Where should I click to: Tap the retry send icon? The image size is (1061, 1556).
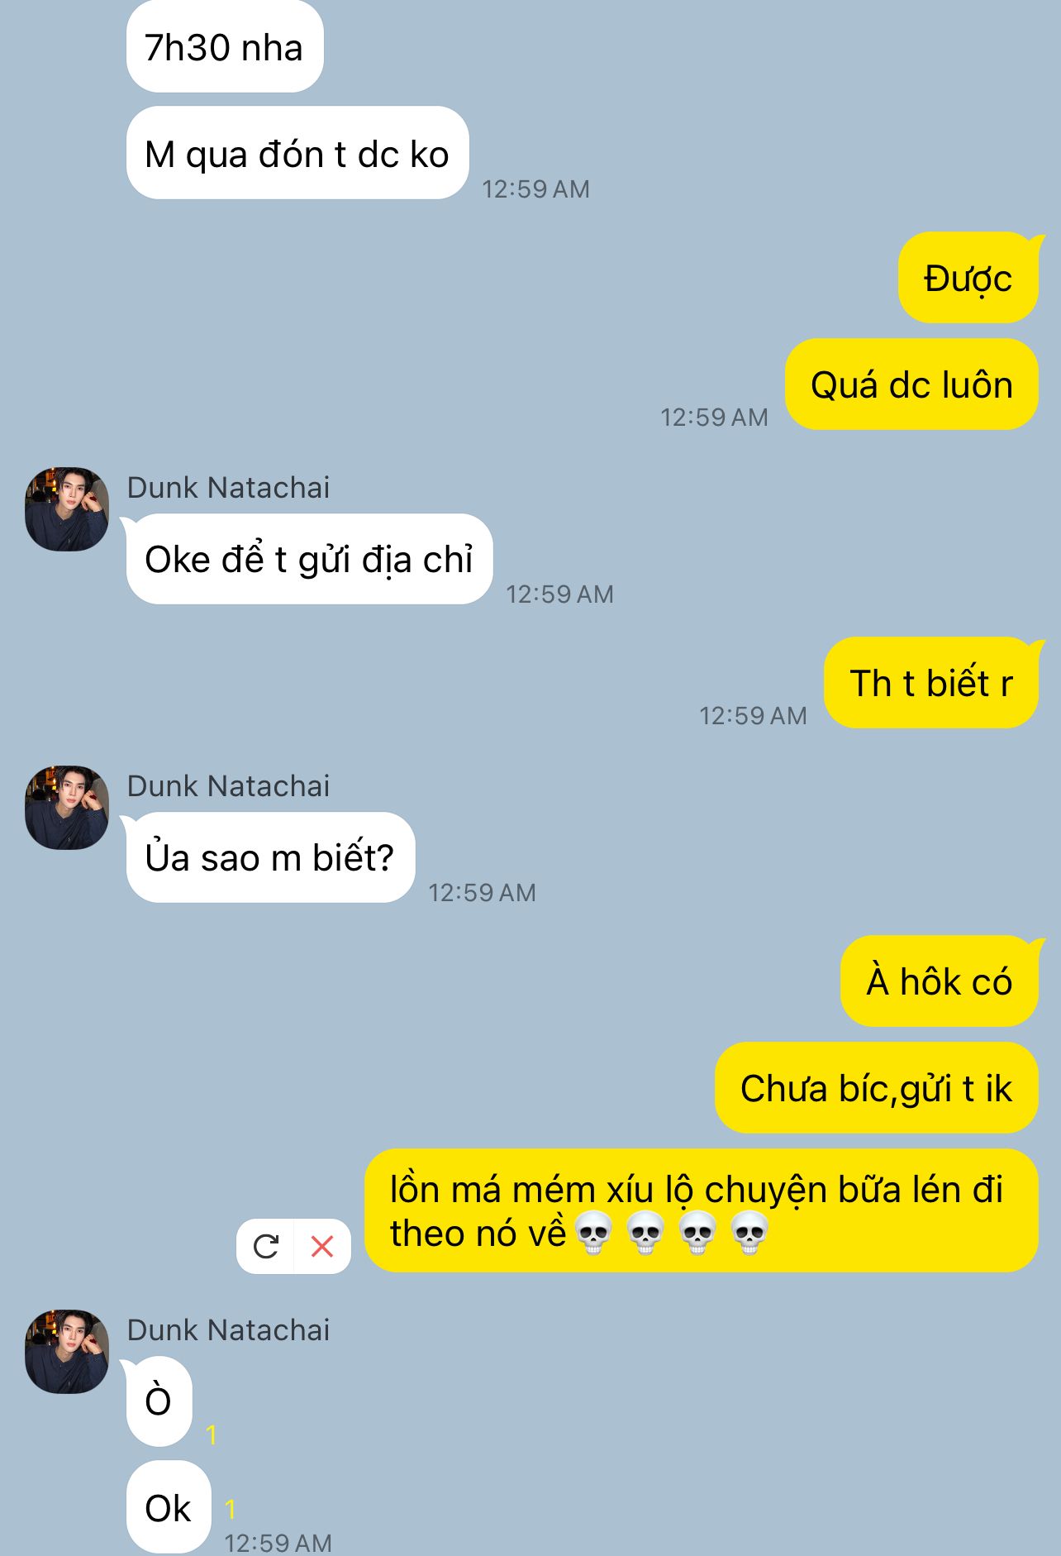click(x=265, y=1246)
